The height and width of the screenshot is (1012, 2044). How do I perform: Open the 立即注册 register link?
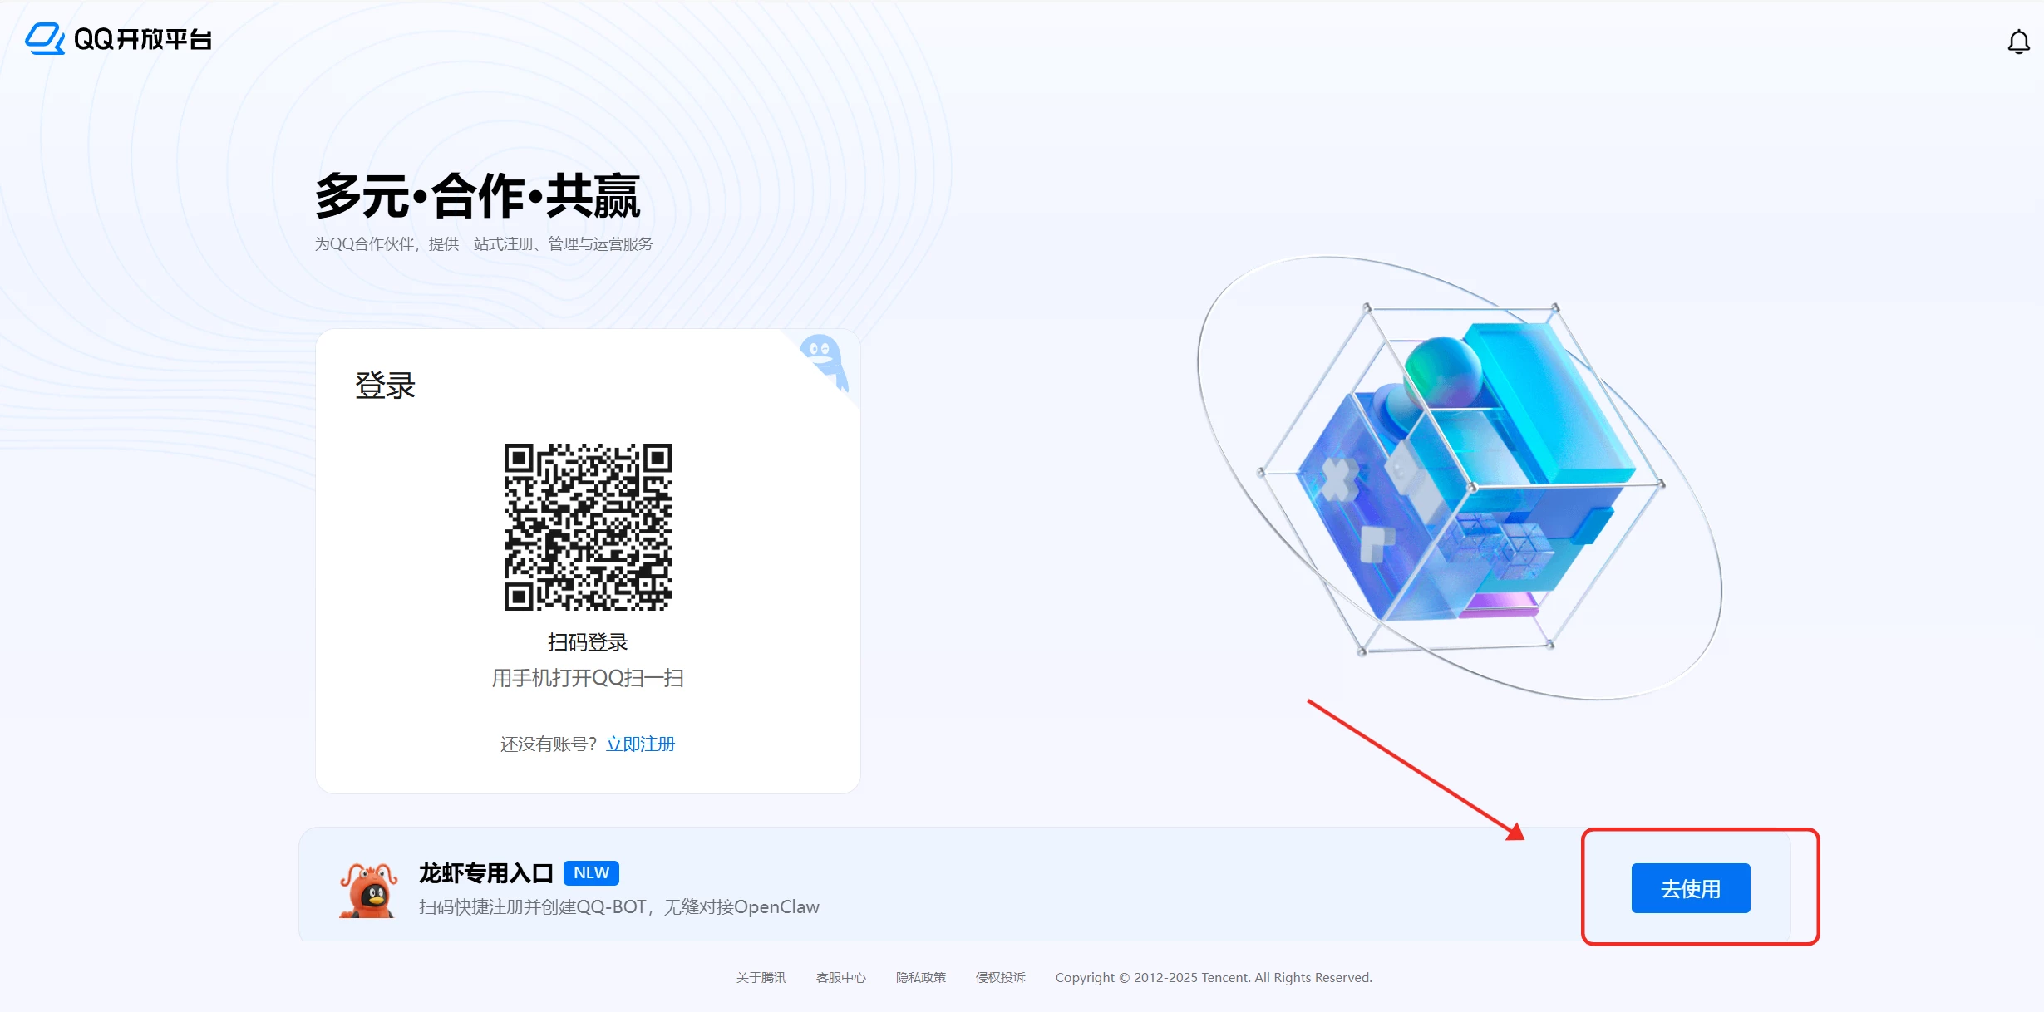click(640, 744)
